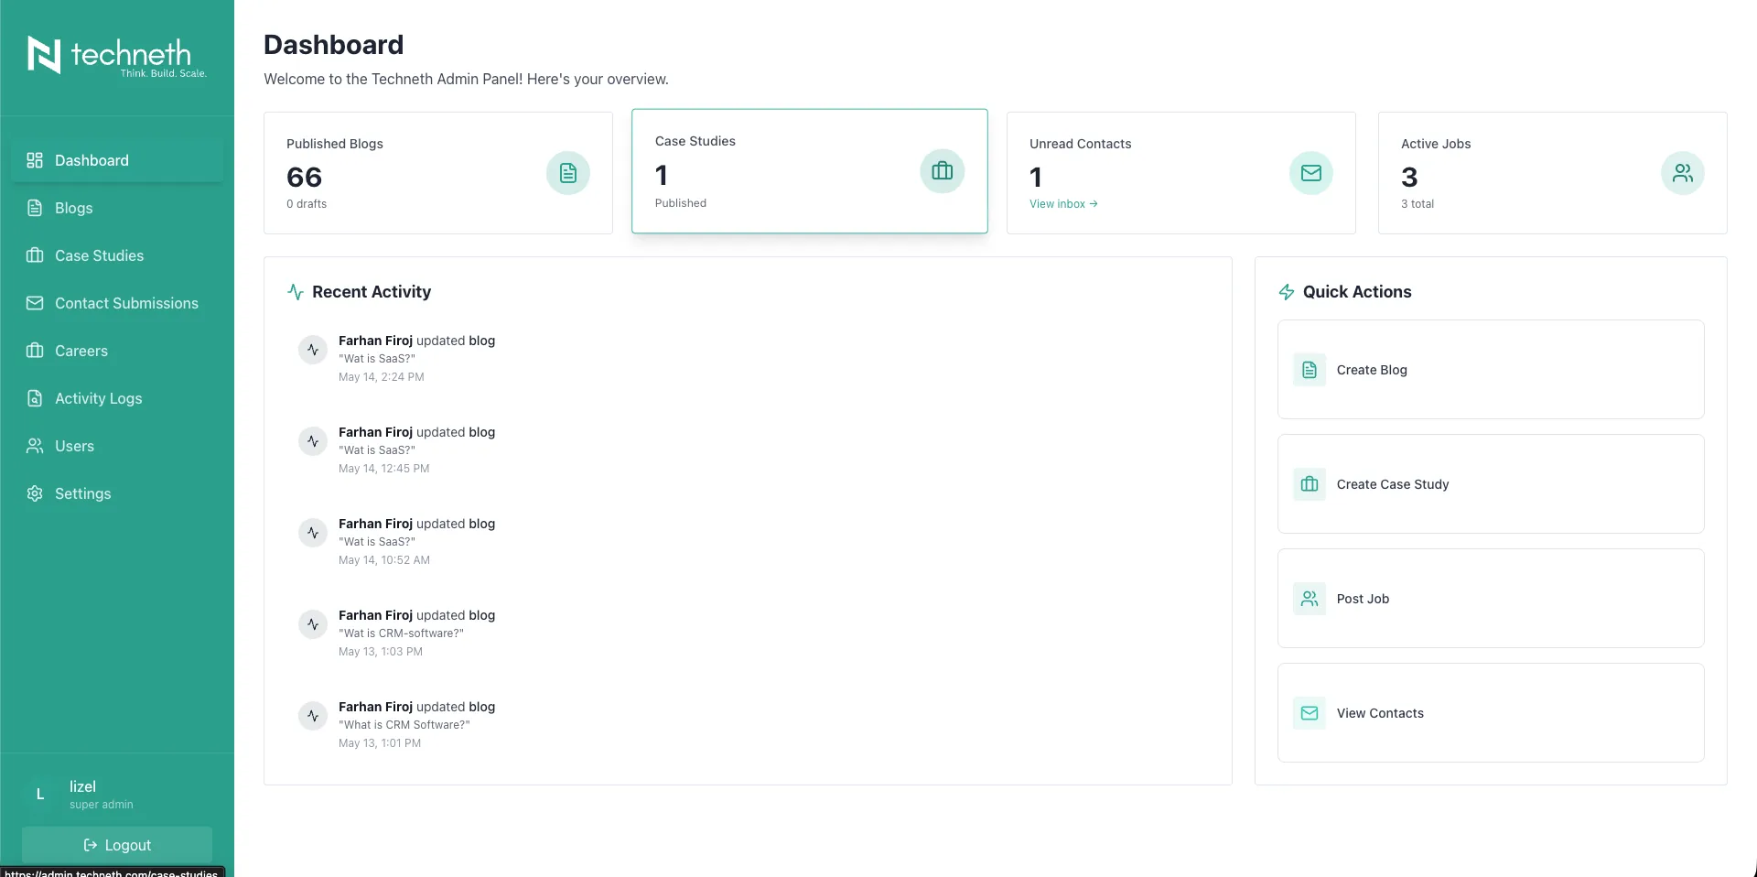This screenshot has height=877, width=1757.
Task: Navigate to the Users section
Action: click(117, 446)
